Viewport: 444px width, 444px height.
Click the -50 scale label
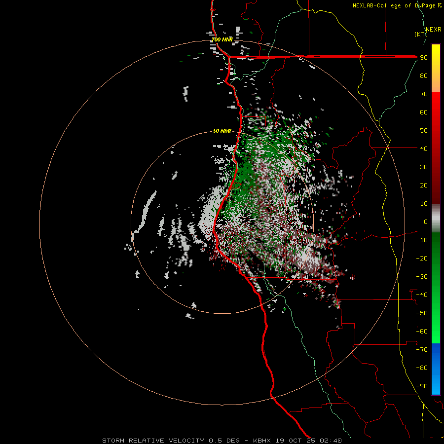coord(422,313)
